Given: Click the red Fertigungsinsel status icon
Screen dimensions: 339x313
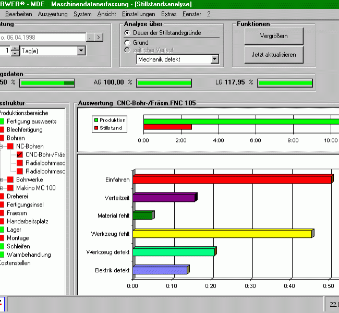Looking at the screenshot, I should coord(2,204).
